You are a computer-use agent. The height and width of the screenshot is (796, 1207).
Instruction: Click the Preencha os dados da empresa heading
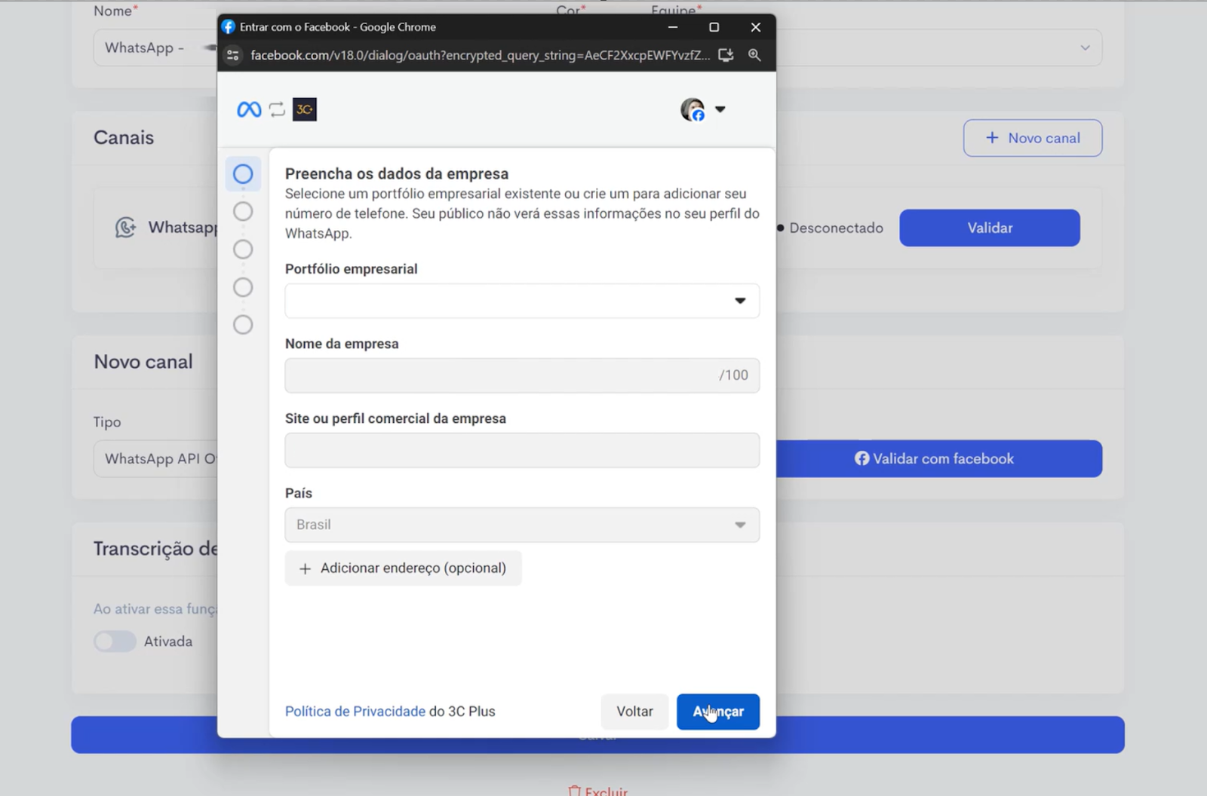397,173
